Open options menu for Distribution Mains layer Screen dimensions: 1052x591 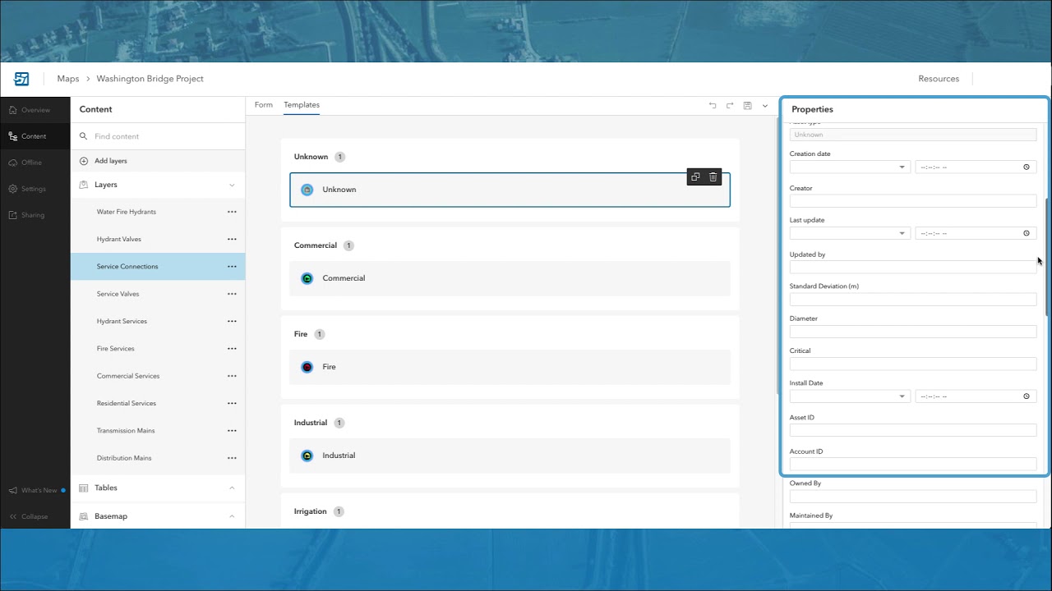[x=232, y=458]
